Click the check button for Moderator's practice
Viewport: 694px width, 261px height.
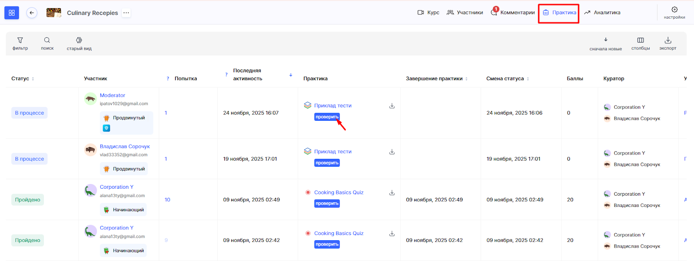point(327,117)
